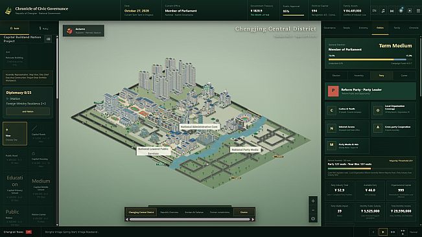Click the horizontal scrollbar under district tabs
Screen dimensions: 422x237
pos(190,220)
